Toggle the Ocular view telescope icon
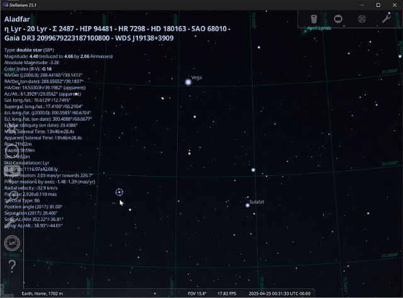 click(x=313, y=19)
